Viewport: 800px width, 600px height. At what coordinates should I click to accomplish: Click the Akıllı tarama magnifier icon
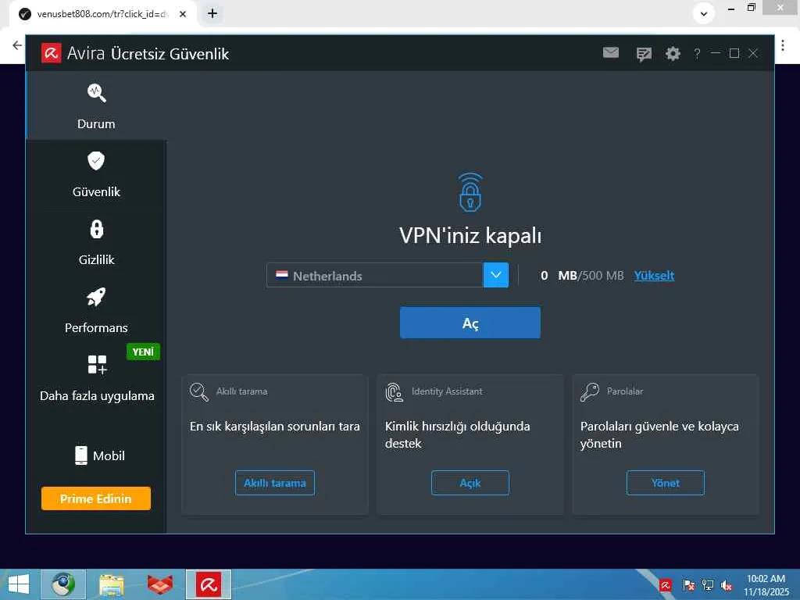click(199, 392)
